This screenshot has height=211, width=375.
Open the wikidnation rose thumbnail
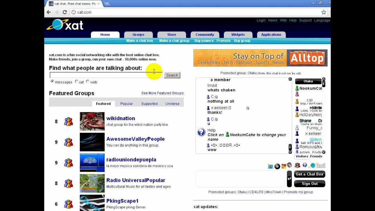coord(92,121)
